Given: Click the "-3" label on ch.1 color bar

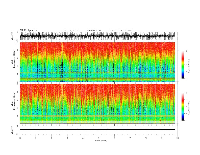Looking at the screenshot, I should [x=186, y=51].
